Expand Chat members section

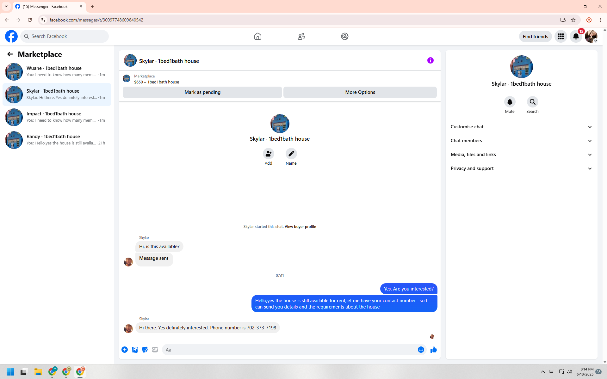(x=521, y=141)
